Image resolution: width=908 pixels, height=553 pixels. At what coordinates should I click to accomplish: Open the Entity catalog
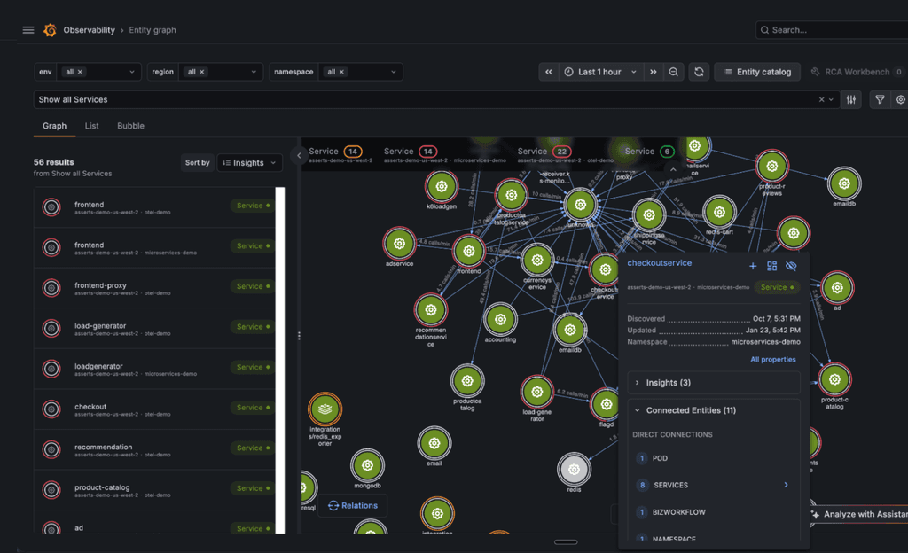[757, 72]
